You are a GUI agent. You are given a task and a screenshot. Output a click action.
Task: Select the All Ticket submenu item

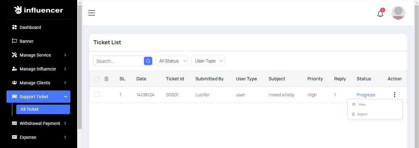43,109
